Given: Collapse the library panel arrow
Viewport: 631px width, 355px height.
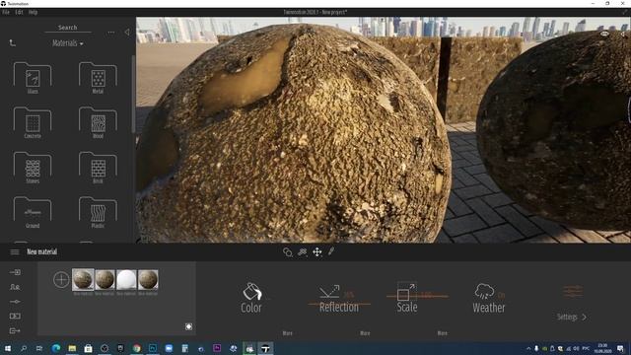Looking at the screenshot, I should click(127, 32).
